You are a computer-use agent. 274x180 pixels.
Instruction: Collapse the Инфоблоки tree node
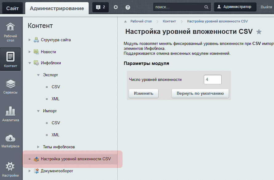click(x=30, y=63)
